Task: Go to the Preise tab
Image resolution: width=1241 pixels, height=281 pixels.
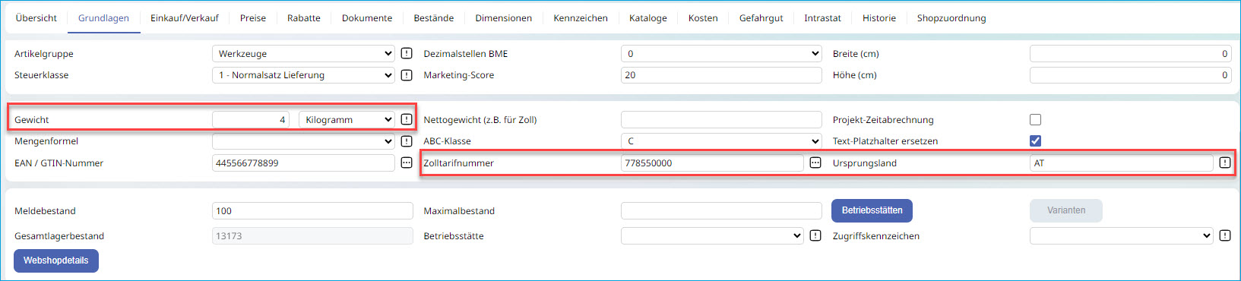Action: (x=253, y=17)
